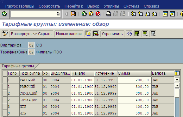Click the ВидОпла... column header
This screenshot has width=183, height=117.
click(x=60, y=73)
